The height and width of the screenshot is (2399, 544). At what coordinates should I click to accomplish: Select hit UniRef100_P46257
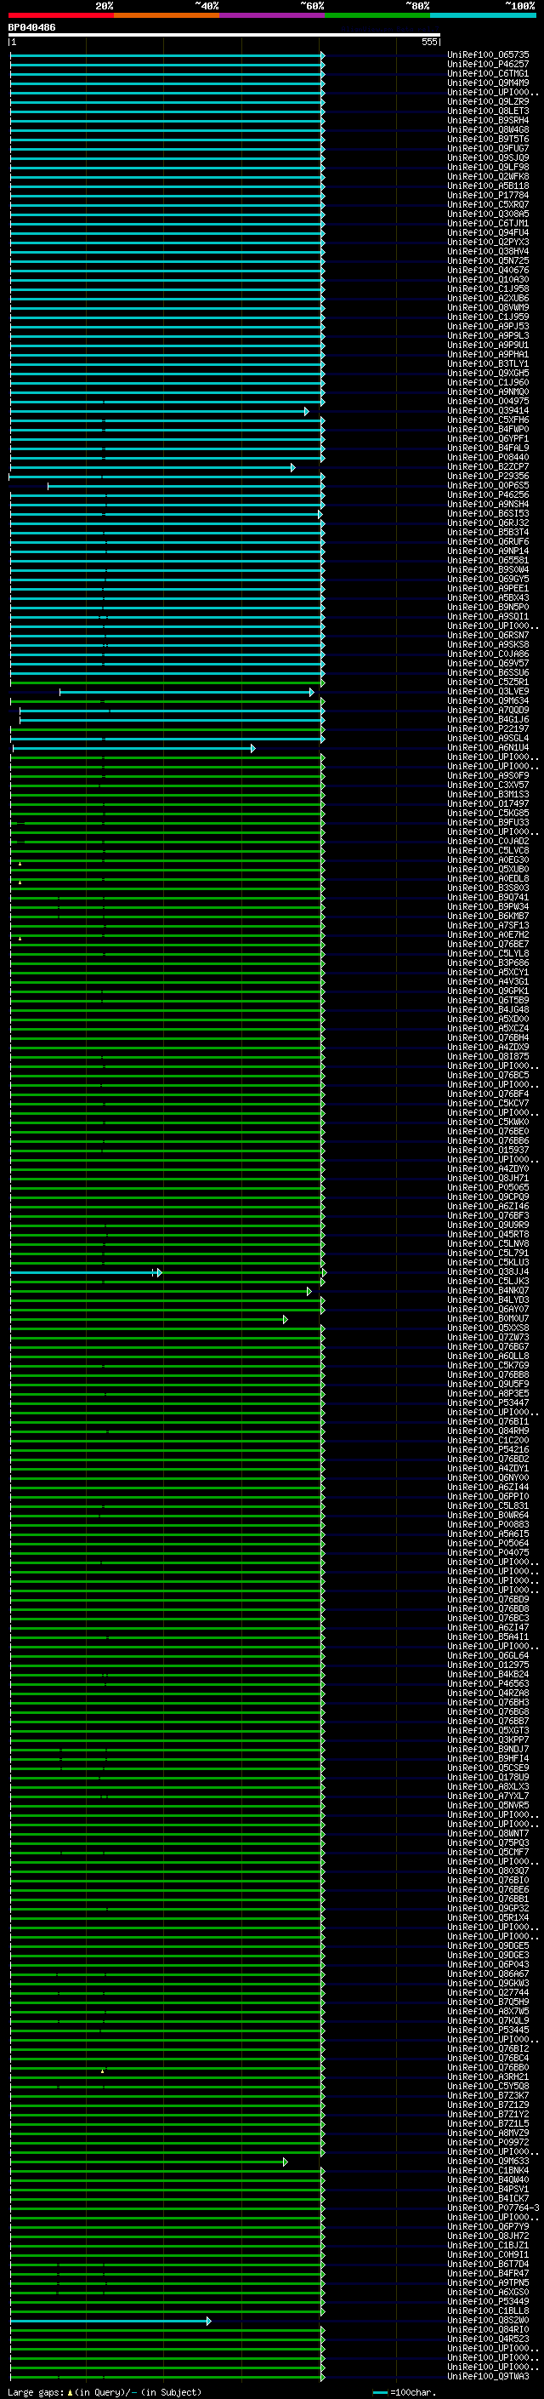pyautogui.click(x=488, y=65)
